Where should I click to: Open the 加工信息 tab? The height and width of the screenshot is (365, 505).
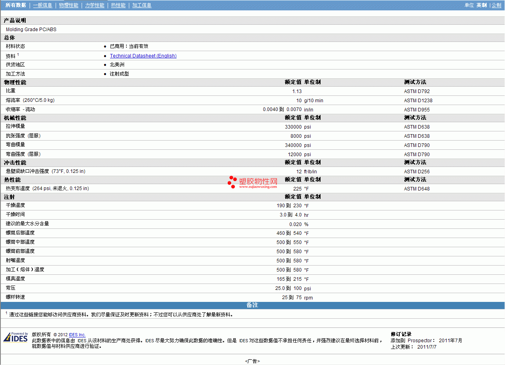coord(142,5)
